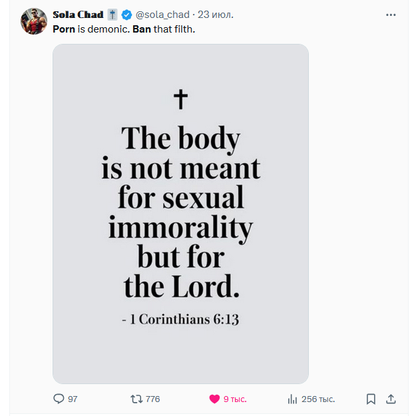
Task: Open the share icon under the post
Action: [x=391, y=399]
